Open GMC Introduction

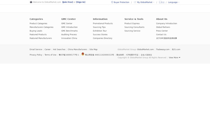(69, 27)
